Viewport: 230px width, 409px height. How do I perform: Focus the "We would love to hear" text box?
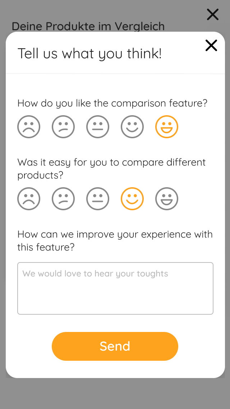click(115, 288)
